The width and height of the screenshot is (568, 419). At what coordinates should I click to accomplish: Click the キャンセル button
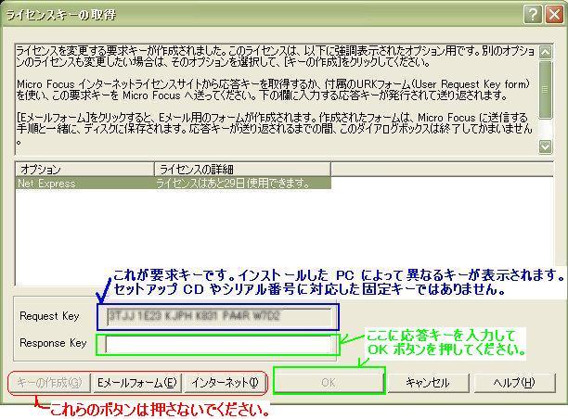point(428,383)
